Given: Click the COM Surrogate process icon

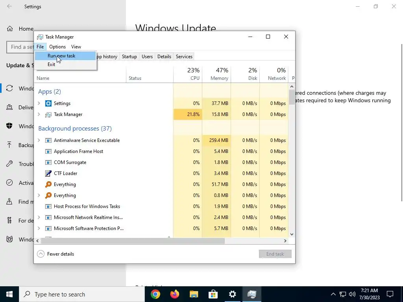Looking at the screenshot, I should pyautogui.click(x=48, y=162).
